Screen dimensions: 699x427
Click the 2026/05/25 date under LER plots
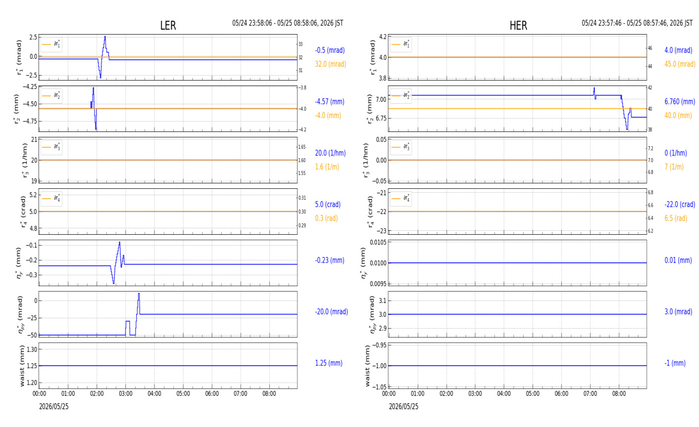[54, 407]
